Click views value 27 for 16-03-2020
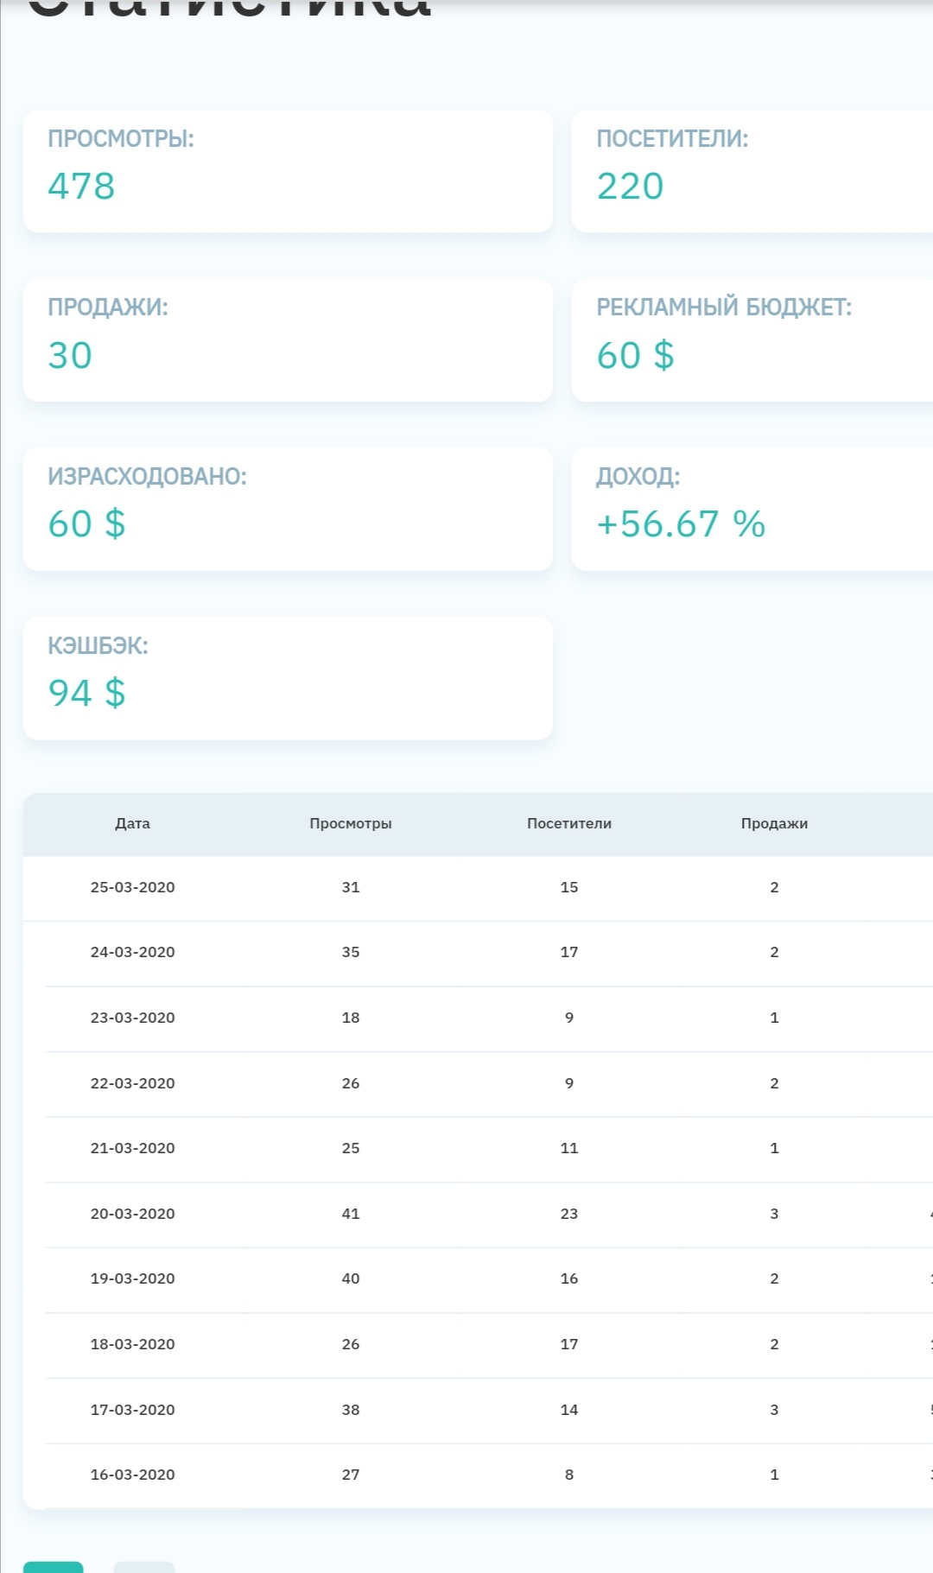Viewport: 933px width, 1573px height. click(x=351, y=1475)
